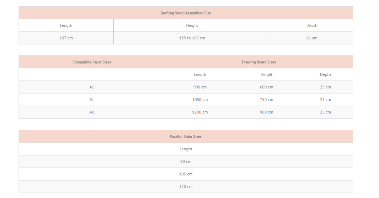Click the Height column label in drafting stand table
Image resolution: width=379 pixels, height=198 pixels.
point(192,25)
